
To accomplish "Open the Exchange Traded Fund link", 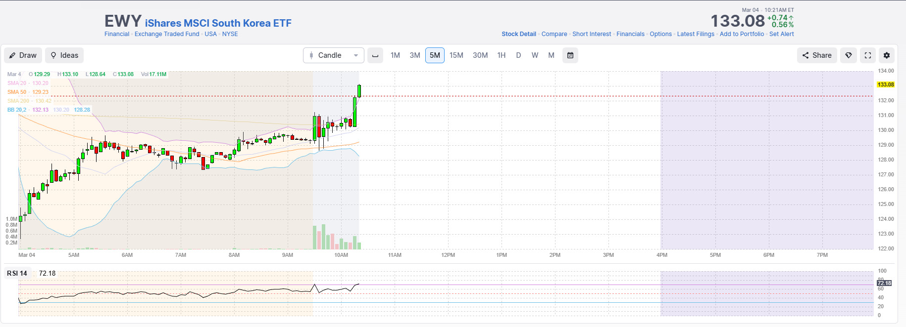I will 167,34.
